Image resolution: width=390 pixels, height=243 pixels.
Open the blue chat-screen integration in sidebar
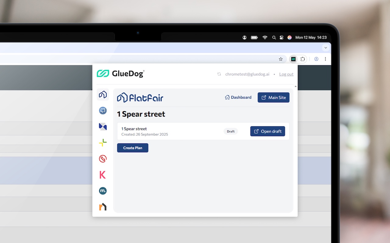(103, 111)
